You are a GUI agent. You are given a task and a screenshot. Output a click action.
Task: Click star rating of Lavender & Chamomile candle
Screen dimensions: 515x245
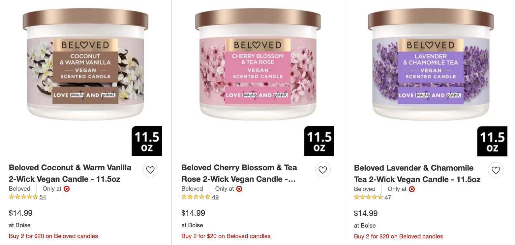[369, 197]
